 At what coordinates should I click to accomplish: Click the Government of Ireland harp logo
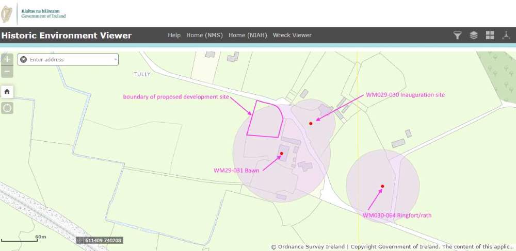(7, 12)
